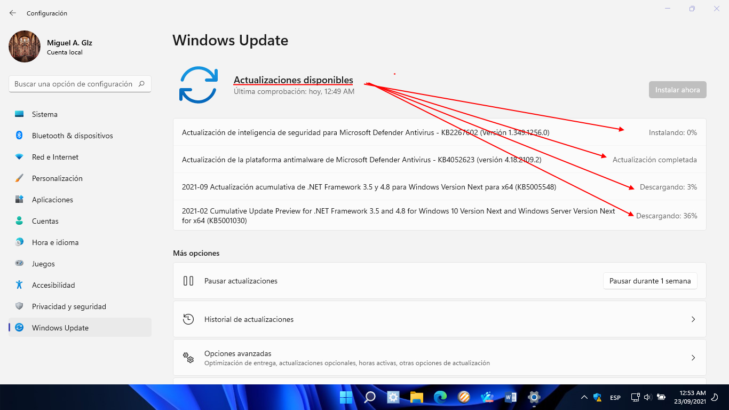This screenshot has width=729, height=410.
Task: Click the active Settings gear taskbar icon
Action: [x=534, y=397]
